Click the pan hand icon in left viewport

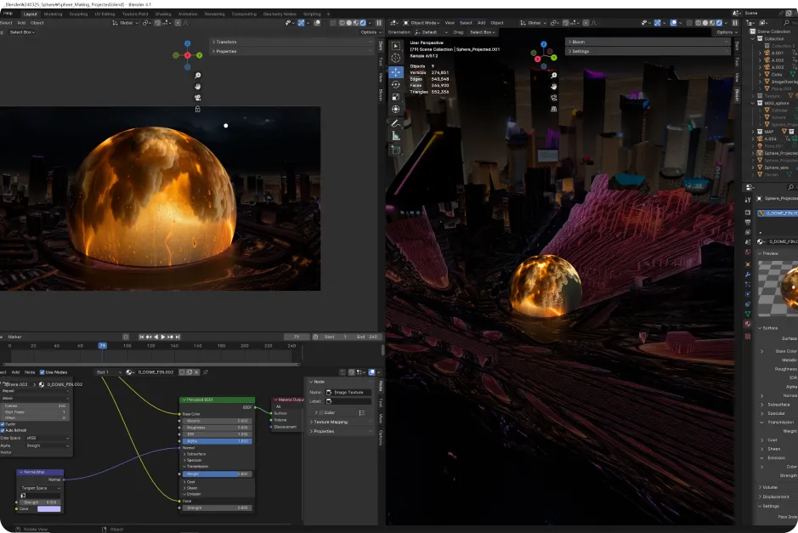pyautogui.click(x=197, y=87)
